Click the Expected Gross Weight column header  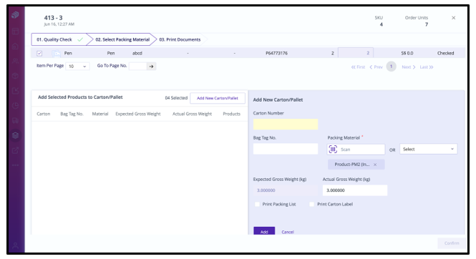click(x=138, y=114)
